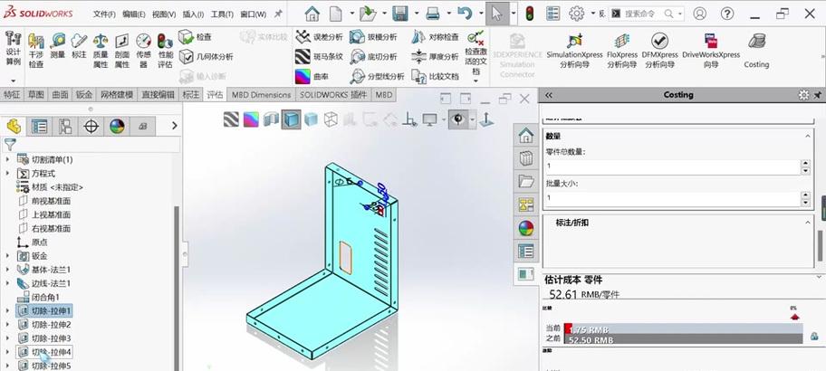This screenshot has width=826, height=371.
Task: Switch to the MBD Dimensions tab
Action: [261, 95]
